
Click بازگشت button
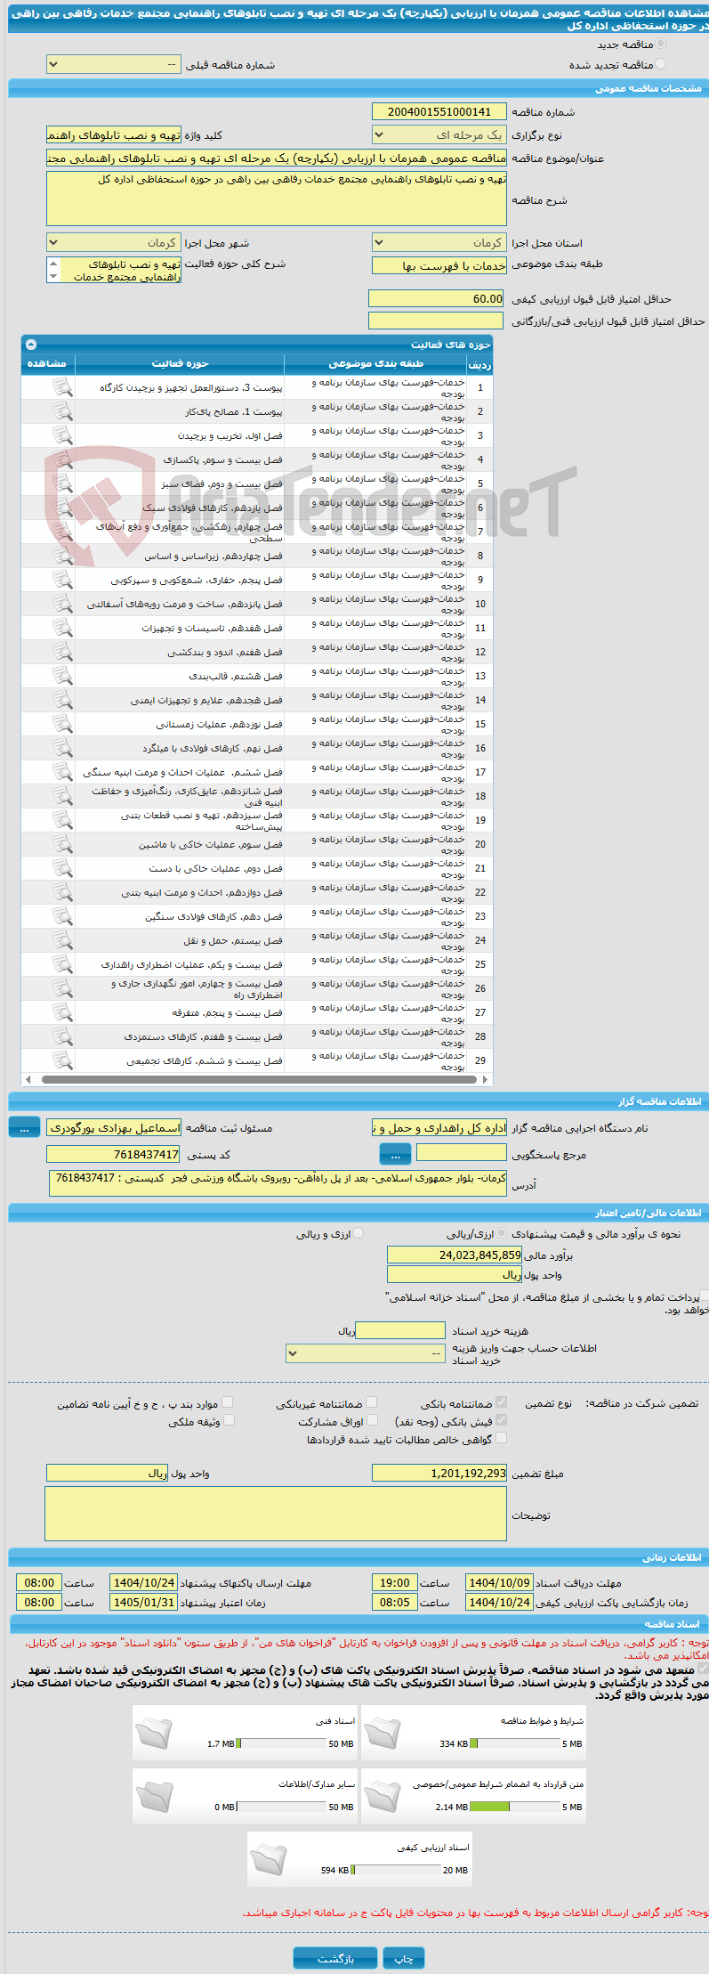(x=334, y=1957)
